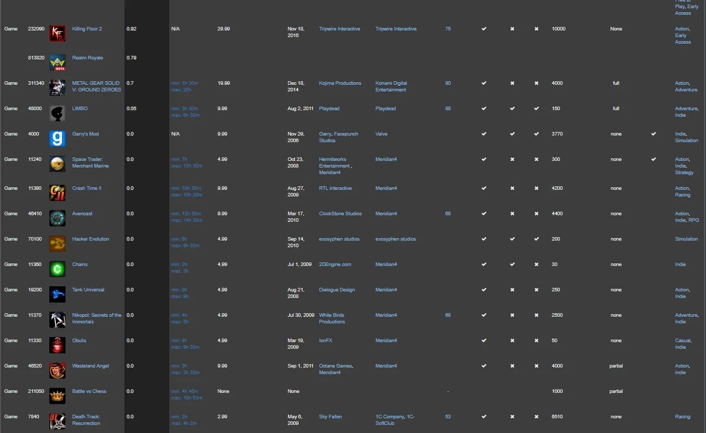Click the Space Trader game icon
This screenshot has width=706, height=433.
(57, 164)
